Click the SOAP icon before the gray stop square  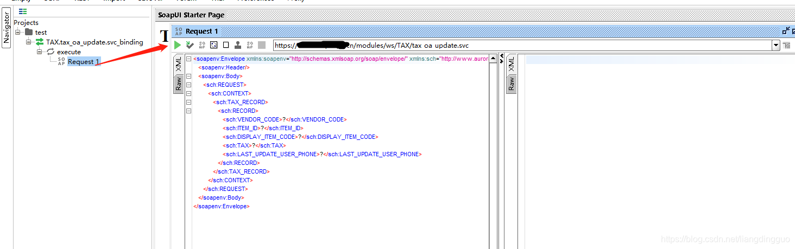coord(250,45)
